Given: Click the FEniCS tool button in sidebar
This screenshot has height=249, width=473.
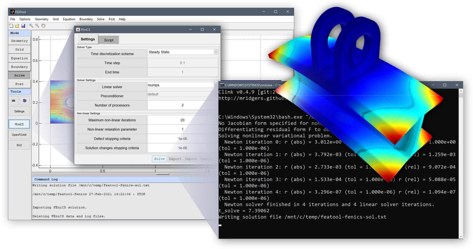Looking at the screenshot, I should point(19,124).
